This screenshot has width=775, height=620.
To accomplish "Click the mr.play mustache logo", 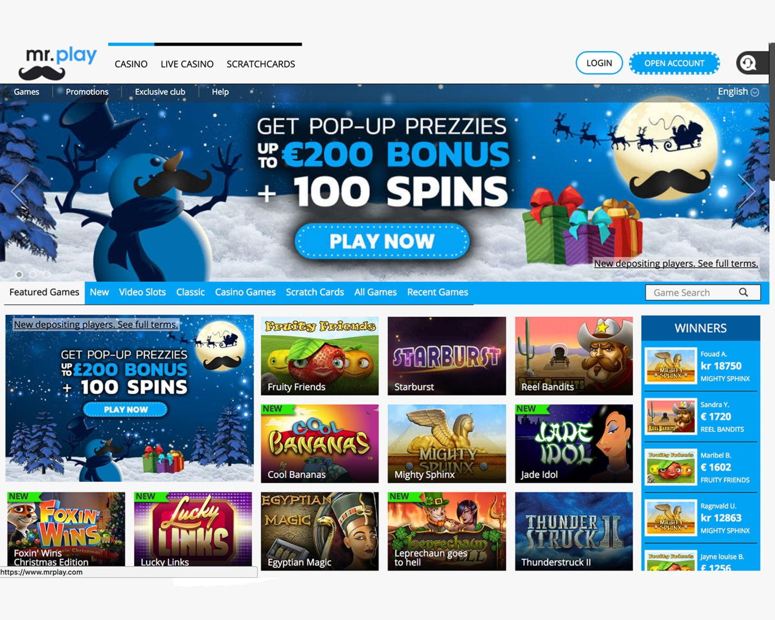I will (x=58, y=63).
